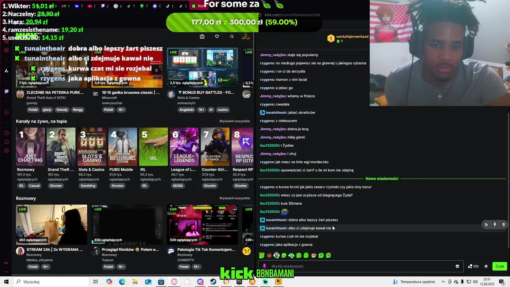This screenshot has height=287, width=510.
Task: Delete the hovered chat message
Action: tap(503, 224)
